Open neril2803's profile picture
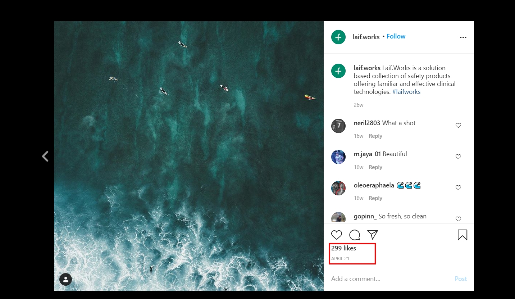The height and width of the screenshot is (299, 515). tap(338, 126)
